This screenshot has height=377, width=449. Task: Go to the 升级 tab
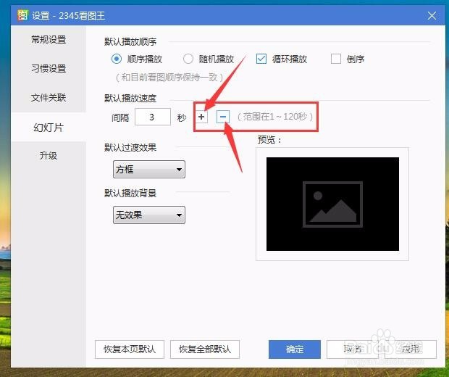point(49,156)
